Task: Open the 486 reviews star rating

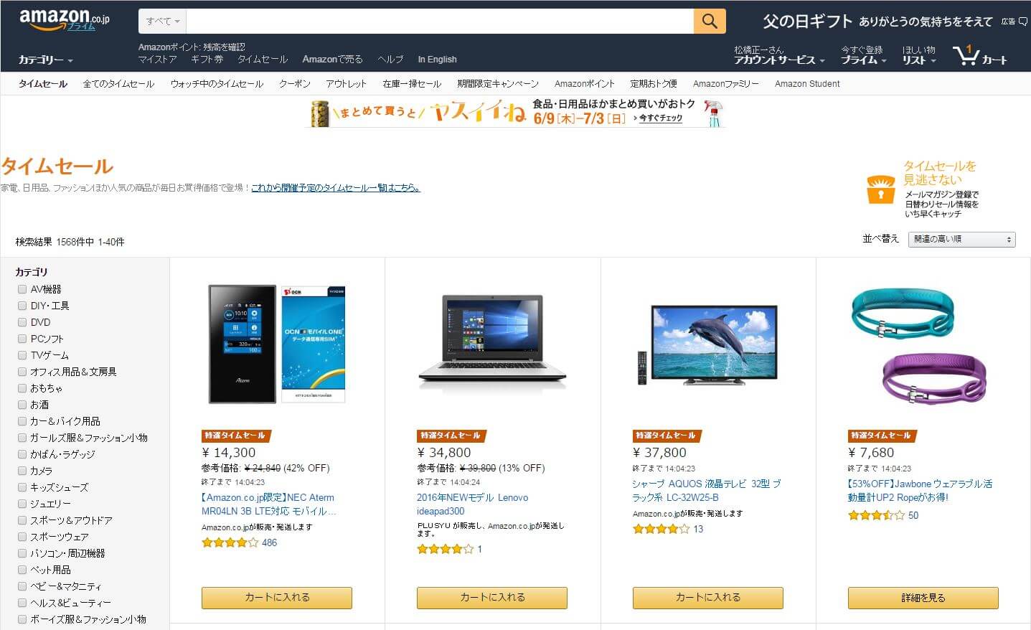Action: pyautogui.click(x=230, y=543)
